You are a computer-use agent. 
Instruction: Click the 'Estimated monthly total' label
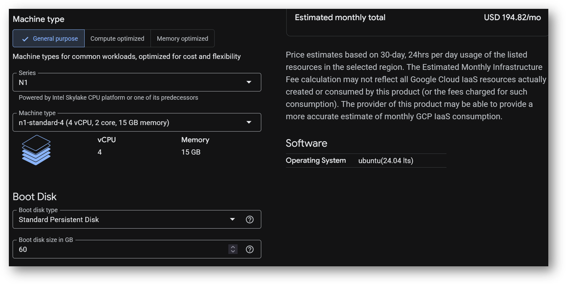(x=340, y=18)
